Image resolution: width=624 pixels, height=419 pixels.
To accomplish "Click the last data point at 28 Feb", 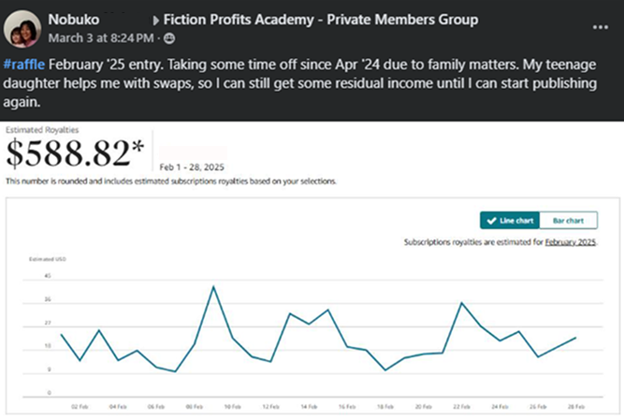I will pos(575,338).
